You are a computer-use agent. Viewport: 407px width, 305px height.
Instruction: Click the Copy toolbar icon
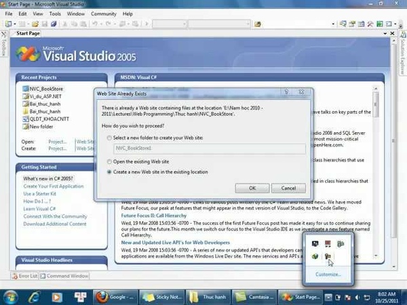74,24
